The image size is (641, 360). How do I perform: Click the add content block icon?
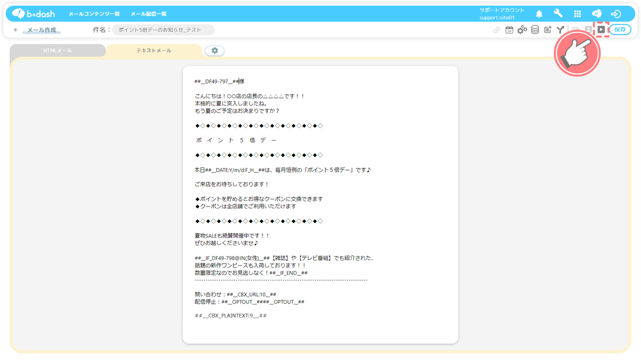[548, 30]
